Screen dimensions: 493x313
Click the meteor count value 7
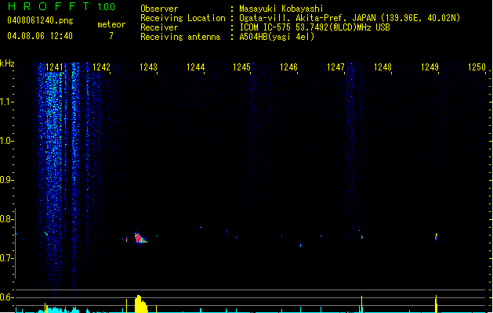(111, 36)
